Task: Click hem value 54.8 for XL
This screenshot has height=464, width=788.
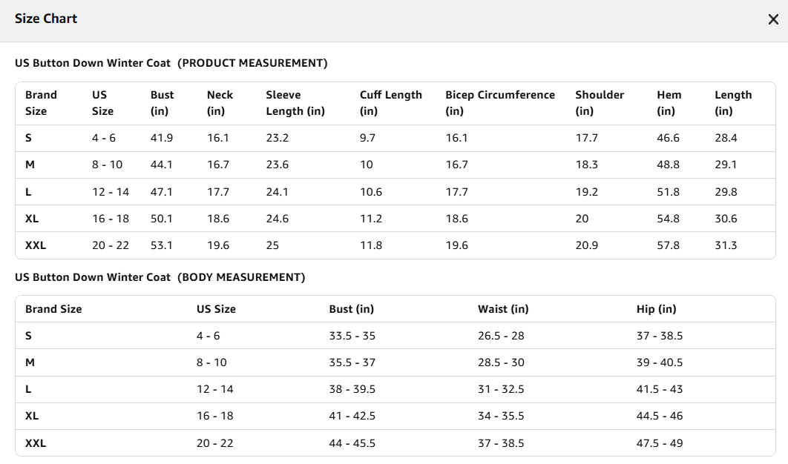Action: (668, 219)
